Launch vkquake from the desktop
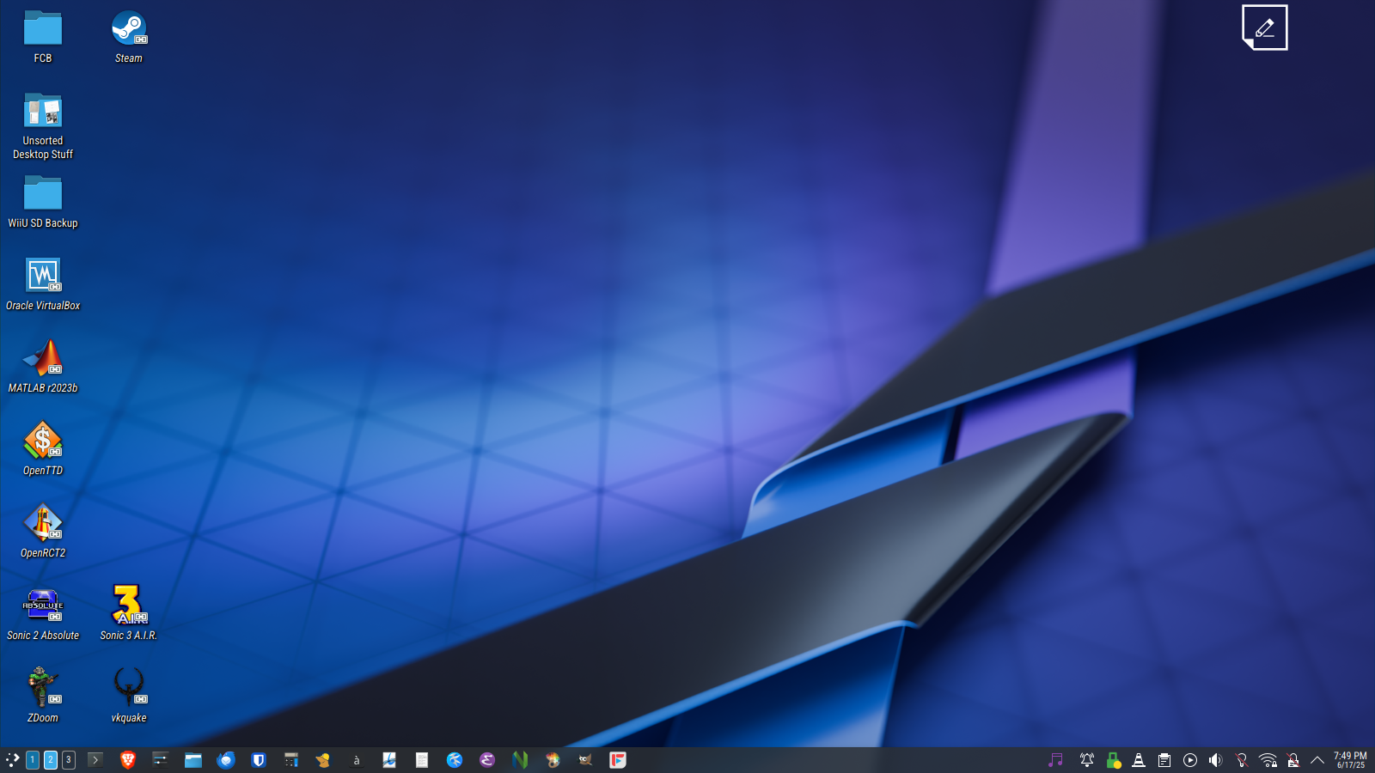Screen dimensions: 1375x773 [x=129, y=696]
